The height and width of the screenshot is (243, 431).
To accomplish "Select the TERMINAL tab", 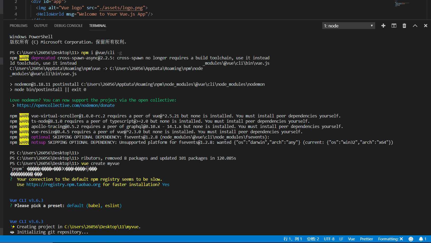I will coord(98,26).
